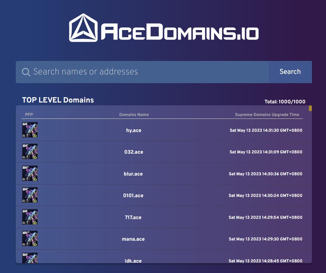Select the 032.ace domain name
Screen dimensions: 326x273
(134, 152)
